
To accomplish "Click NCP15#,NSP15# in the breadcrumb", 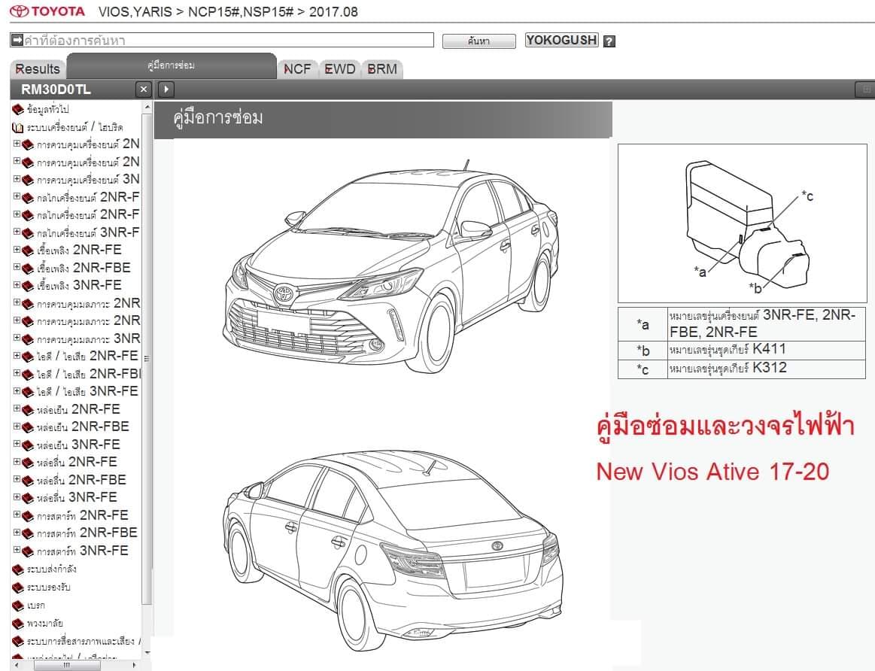I will click(x=241, y=12).
